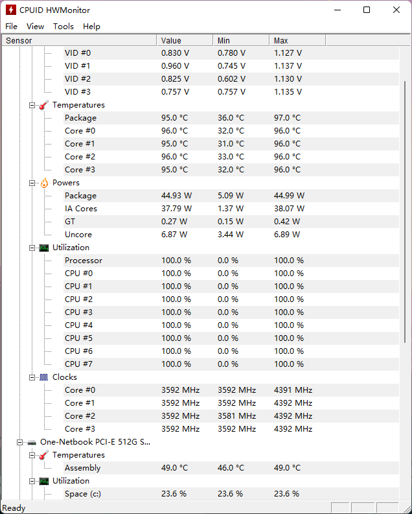Click the graph icon next to CPU Utilization
This screenshot has width=412, height=514.
pyautogui.click(x=44, y=248)
